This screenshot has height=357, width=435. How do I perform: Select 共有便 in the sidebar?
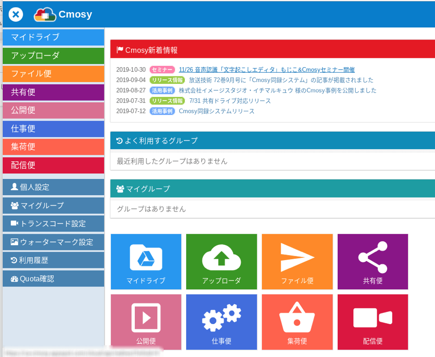coord(54,92)
